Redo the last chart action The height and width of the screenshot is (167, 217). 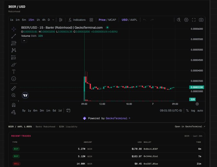[152, 20]
